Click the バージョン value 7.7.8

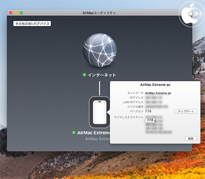click(148, 111)
